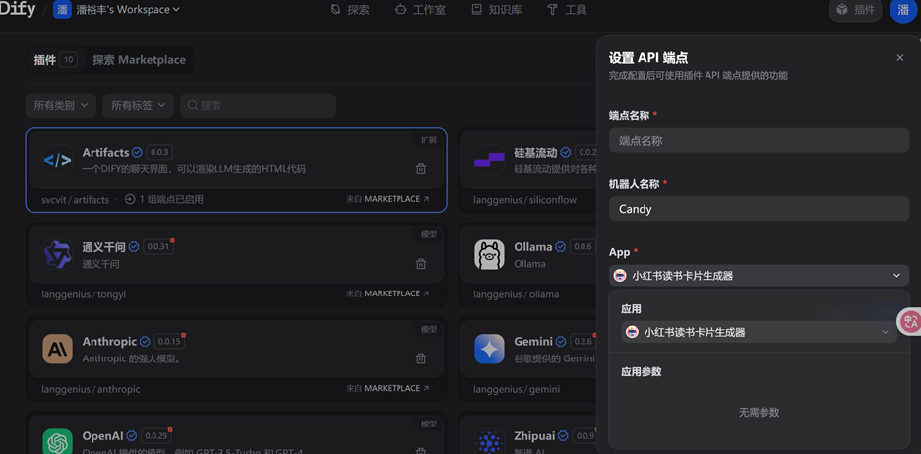Go to 知识库 in top navigation
Screen dimensions: 921x454
496,10
